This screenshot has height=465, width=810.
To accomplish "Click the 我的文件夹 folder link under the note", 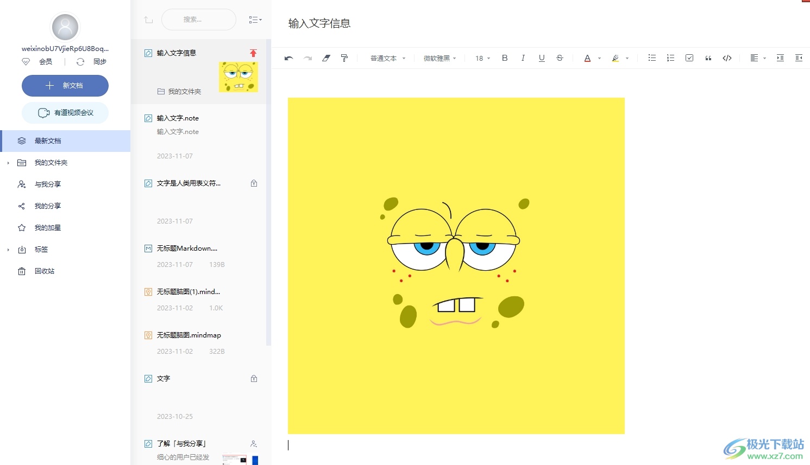I will point(179,92).
